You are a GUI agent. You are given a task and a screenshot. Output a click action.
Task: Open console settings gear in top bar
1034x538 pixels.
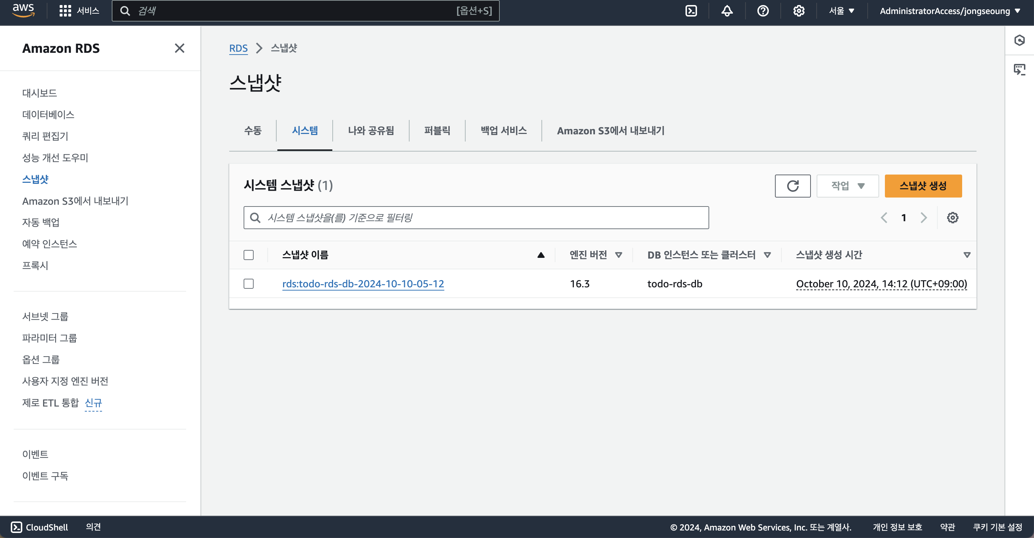798,11
